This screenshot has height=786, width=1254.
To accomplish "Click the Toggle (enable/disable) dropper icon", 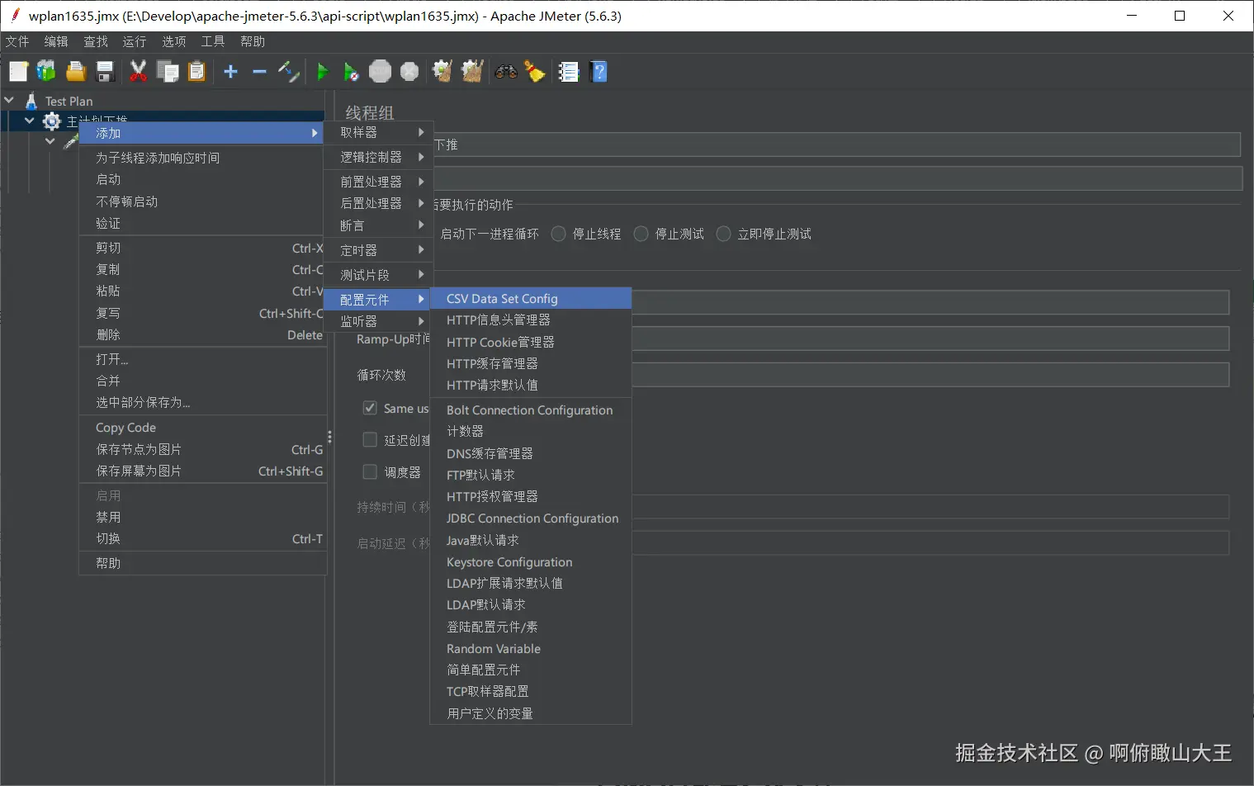I will [x=288, y=72].
